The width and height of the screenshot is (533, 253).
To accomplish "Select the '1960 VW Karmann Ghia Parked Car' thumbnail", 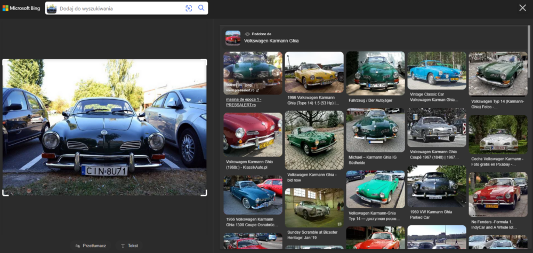I will [x=437, y=187].
